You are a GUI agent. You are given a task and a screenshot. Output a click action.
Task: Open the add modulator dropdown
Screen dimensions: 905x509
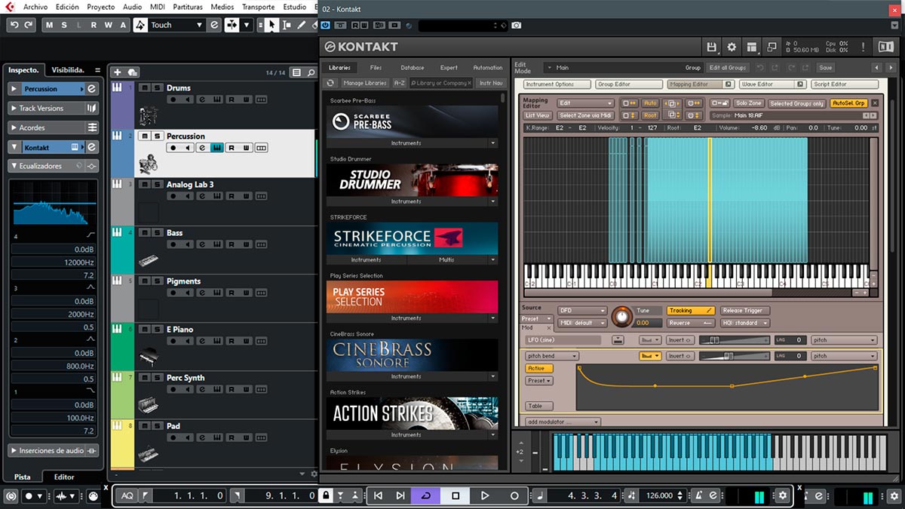563,422
